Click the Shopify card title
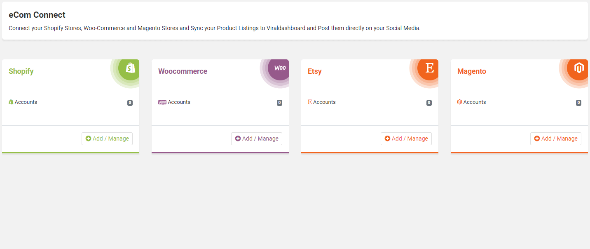 (x=21, y=71)
